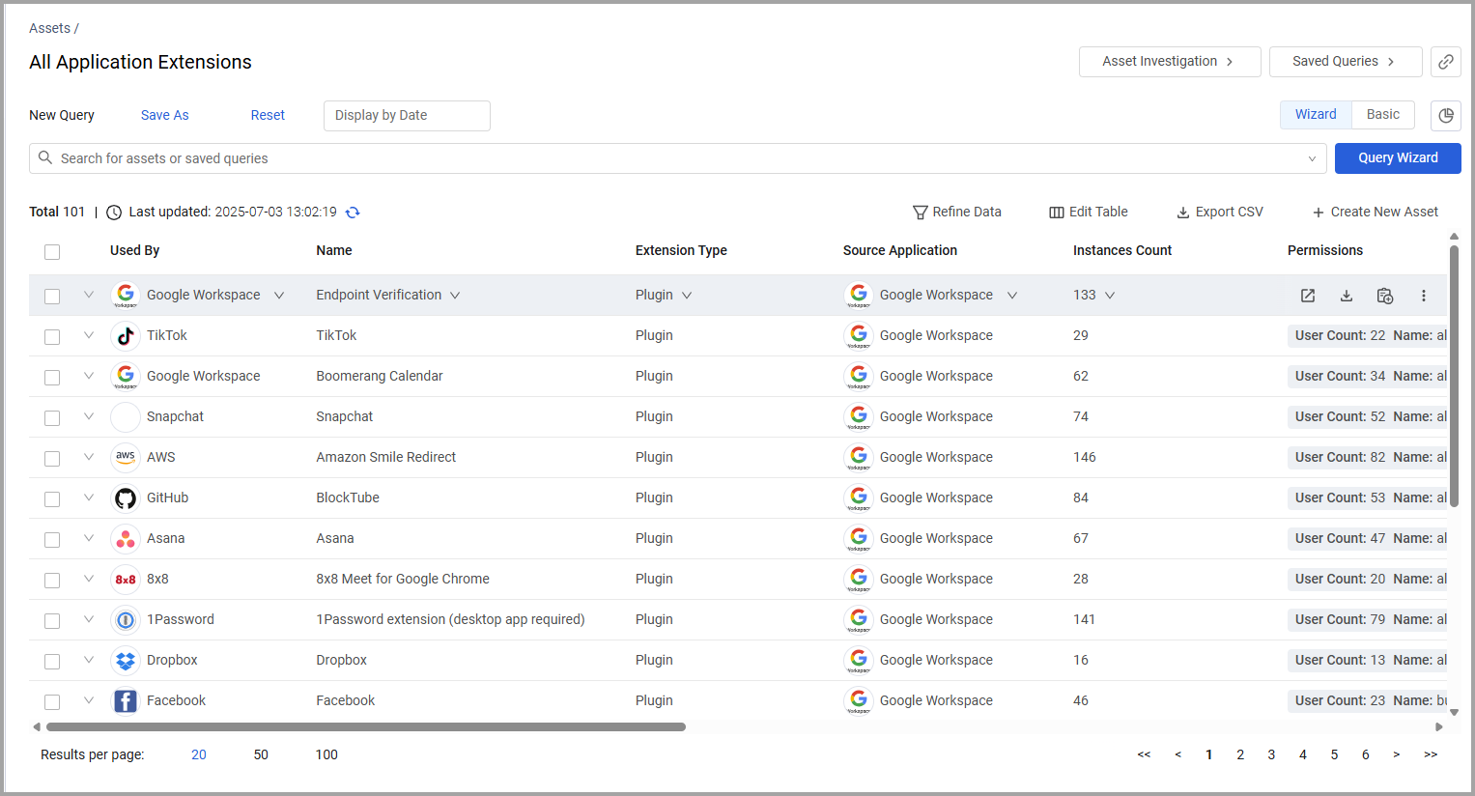The width and height of the screenshot is (1475, 796).
Task: Check the Asana row checkbox
Action: click(52, 540)
